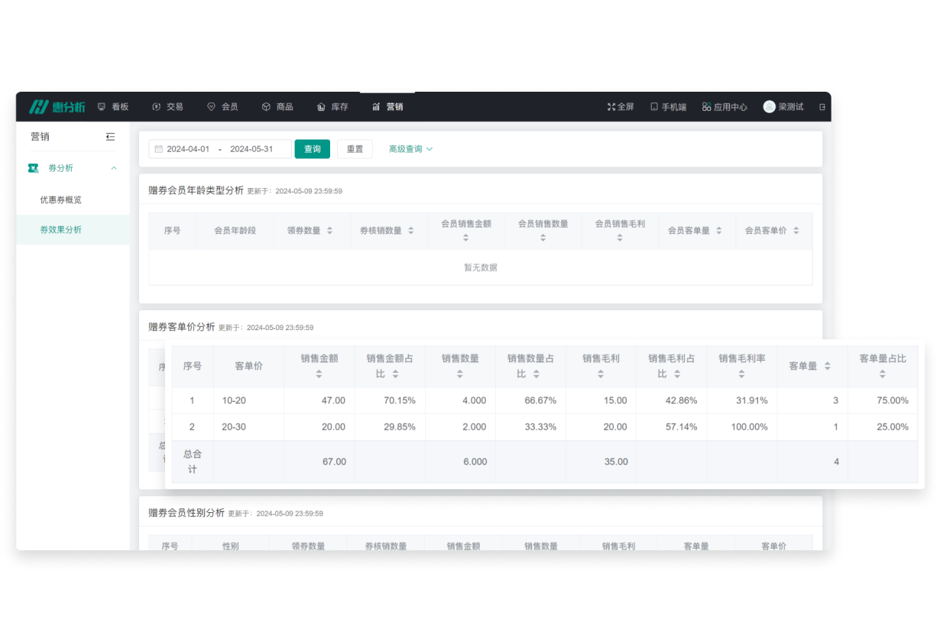Sort by 领券数量 column arrows
This screenshot has width=940, height=642.
pos(329,230)
